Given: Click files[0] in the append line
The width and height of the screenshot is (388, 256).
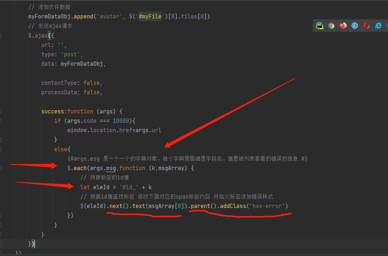Looking at the screenshot, I should [194, 17].
